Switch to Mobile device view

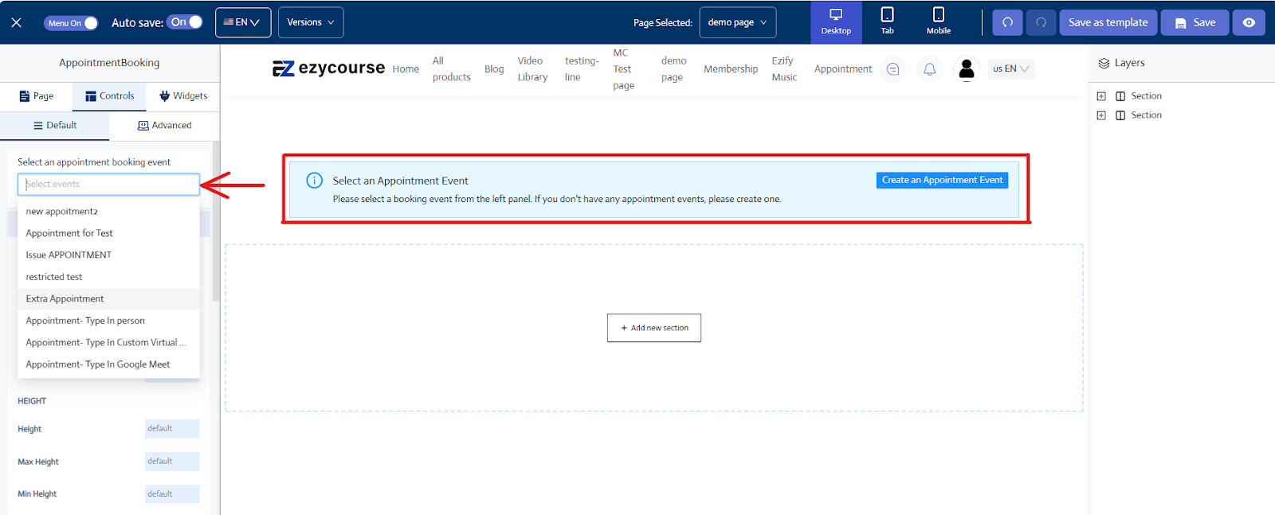938,22
